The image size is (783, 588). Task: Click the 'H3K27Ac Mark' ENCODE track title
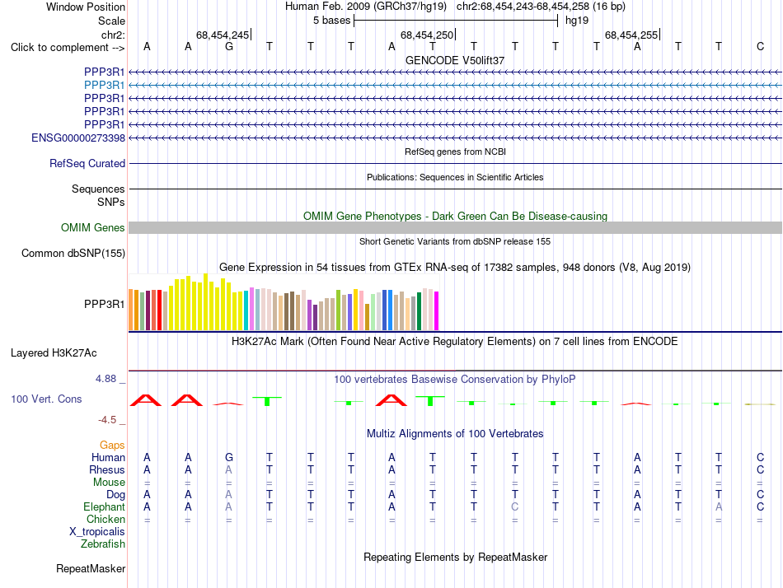click(455, 342)
